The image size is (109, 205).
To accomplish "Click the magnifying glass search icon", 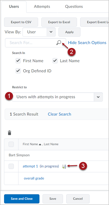I will coord(59,43).
